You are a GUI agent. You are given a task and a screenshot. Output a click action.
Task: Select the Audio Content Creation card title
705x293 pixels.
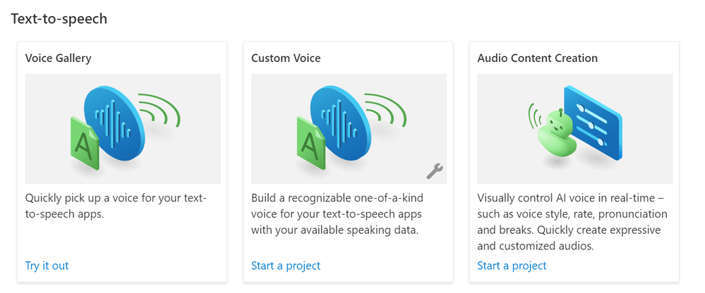[x=537, y=58]
